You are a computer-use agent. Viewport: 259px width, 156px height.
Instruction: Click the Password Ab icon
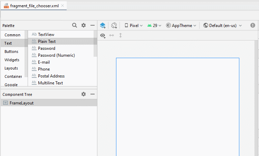pos(34,48)
